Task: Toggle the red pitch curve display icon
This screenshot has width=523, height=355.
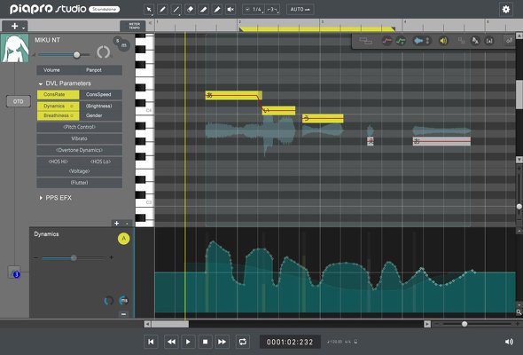Action: click(386, 41)
